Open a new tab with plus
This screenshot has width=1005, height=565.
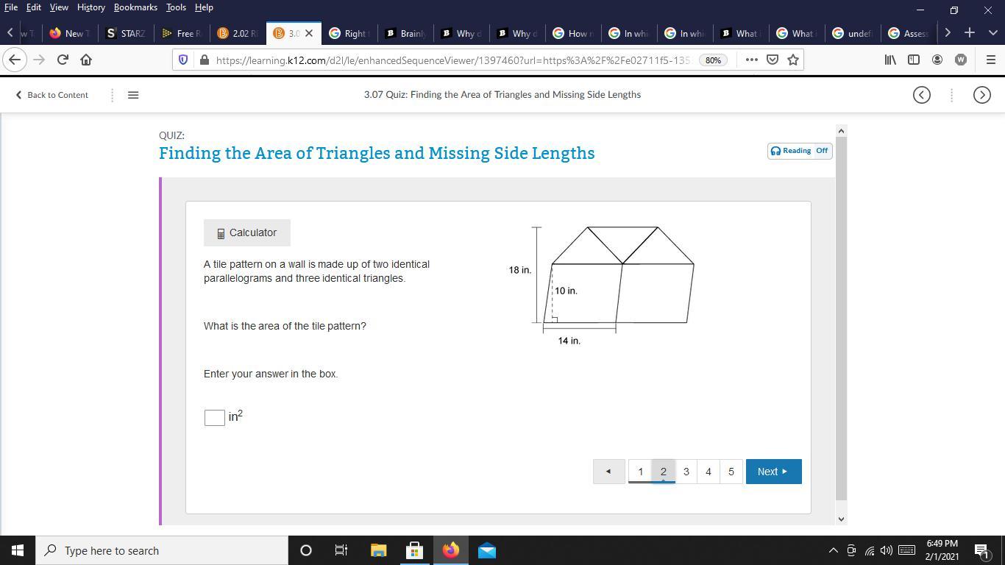click(x=970, y=32)
